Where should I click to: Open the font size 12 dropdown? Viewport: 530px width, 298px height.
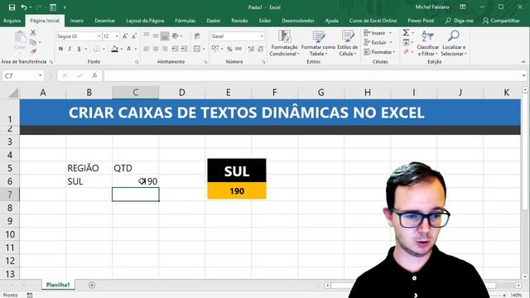point(117,36)
